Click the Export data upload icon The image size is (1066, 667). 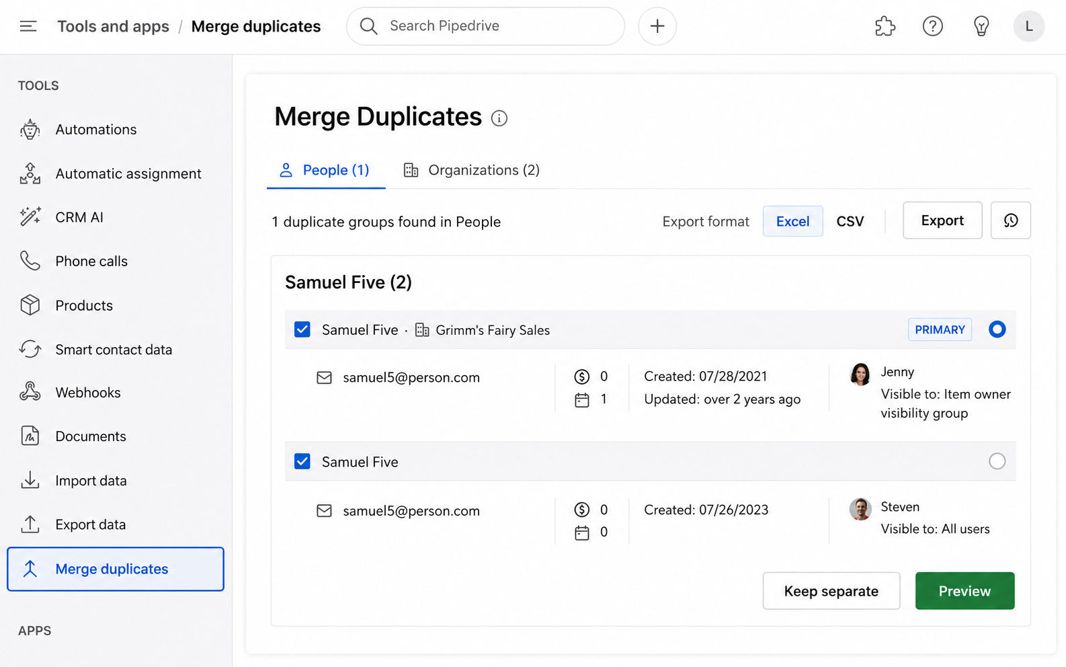[30, 524]
